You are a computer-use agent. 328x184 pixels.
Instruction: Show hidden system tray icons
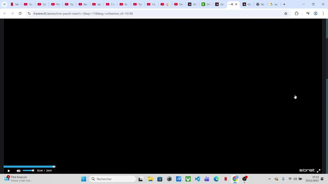click(x=269, y=179)
